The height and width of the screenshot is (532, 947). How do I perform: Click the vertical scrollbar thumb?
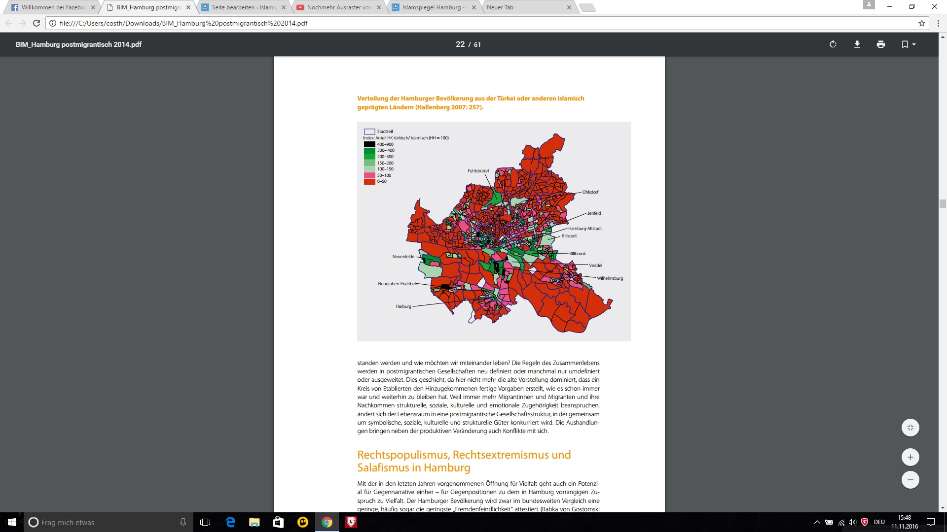tap(943, 204)
